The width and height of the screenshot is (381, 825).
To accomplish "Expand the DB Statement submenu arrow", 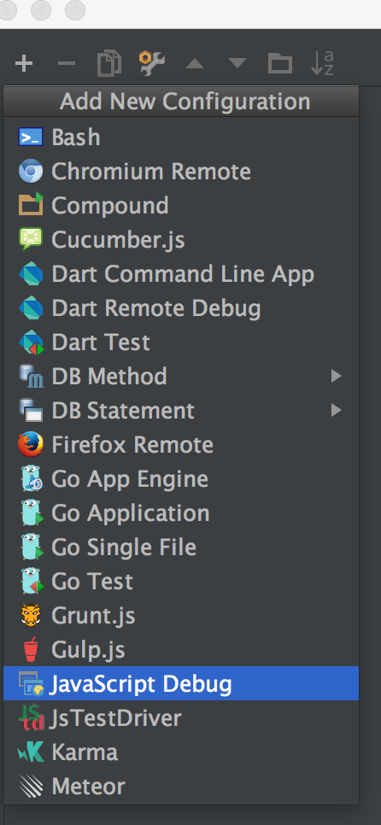I will click(x=337, y=411).
